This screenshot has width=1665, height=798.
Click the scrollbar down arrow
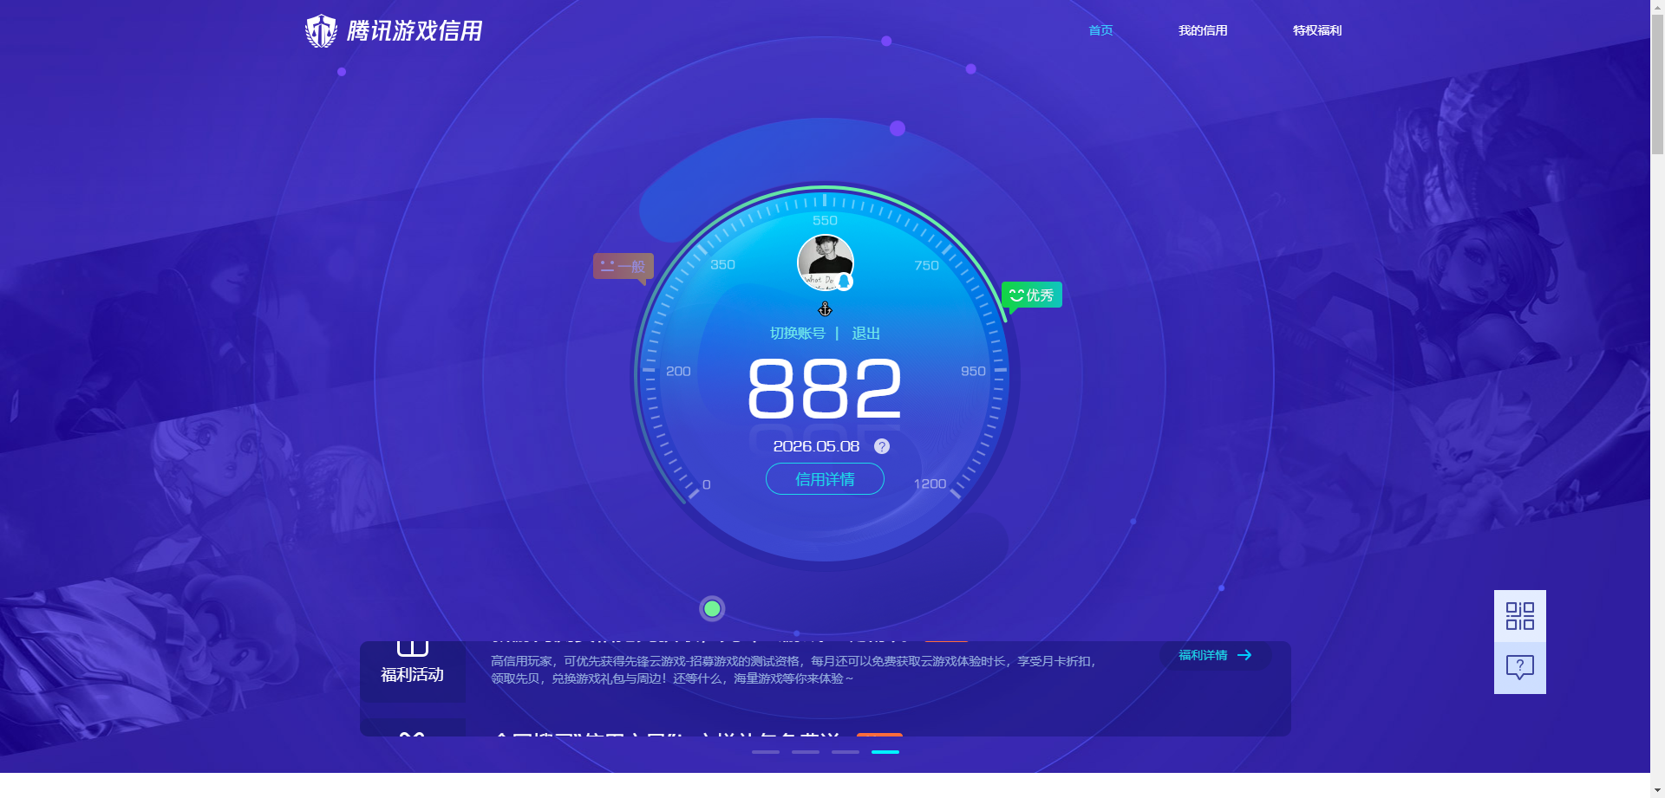pos(1657,790)
